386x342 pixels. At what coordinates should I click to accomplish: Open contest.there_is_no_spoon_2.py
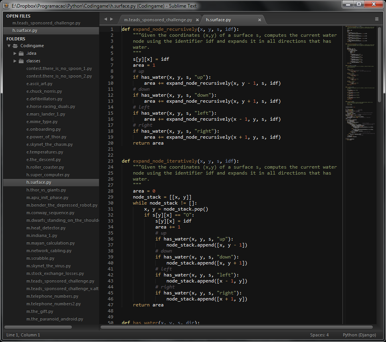(59, 76)
